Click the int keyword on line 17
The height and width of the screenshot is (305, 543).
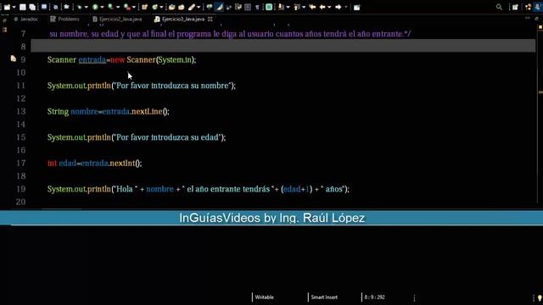52,164
